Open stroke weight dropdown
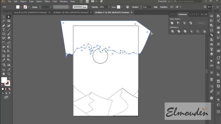221x124 pixels. [x=50, y=7]
